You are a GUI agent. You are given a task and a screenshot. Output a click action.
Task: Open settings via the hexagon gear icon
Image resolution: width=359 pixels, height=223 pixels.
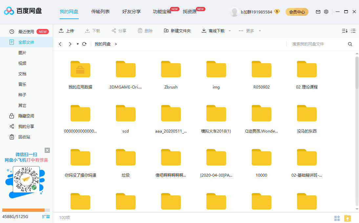tap(326, 12)
